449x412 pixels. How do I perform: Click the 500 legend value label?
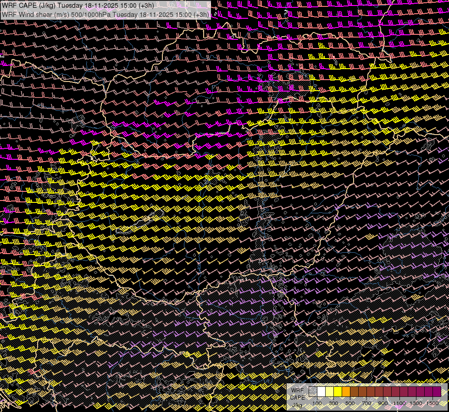coord(350,403)
